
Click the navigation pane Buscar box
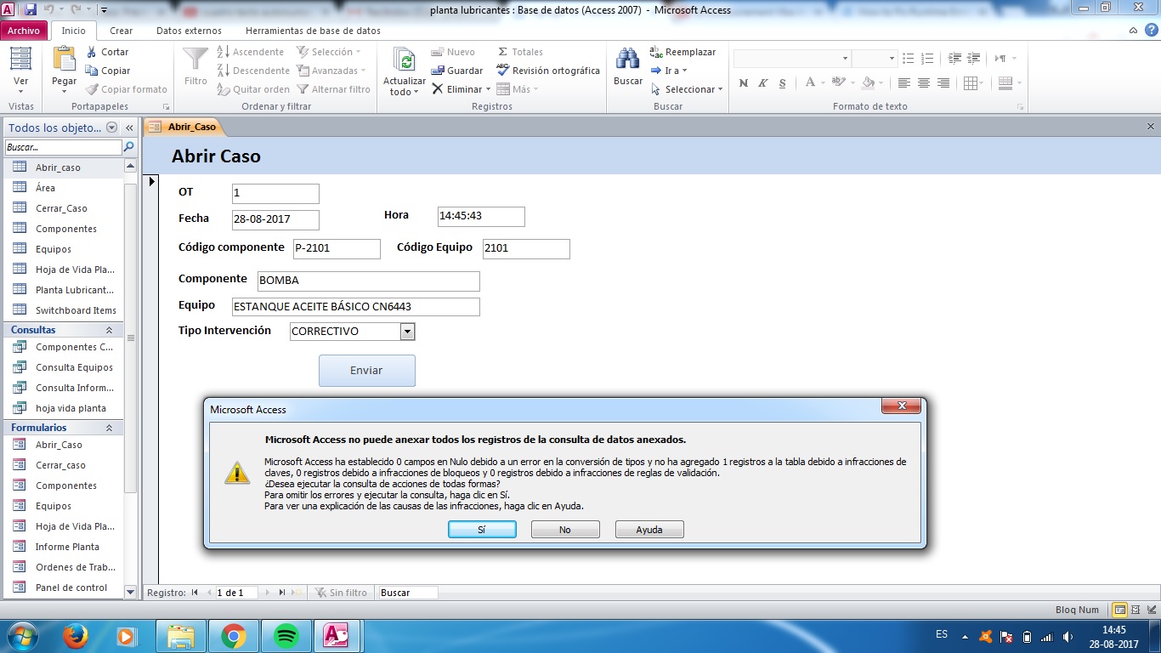[64, 147]
